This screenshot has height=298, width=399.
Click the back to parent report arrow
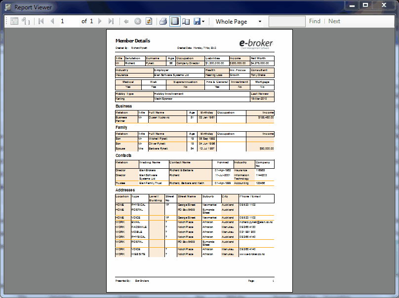coord(126,21)
